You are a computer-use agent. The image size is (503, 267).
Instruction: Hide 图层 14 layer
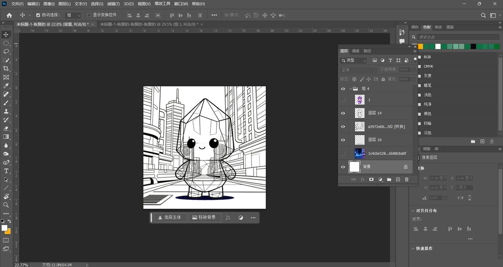343,113
